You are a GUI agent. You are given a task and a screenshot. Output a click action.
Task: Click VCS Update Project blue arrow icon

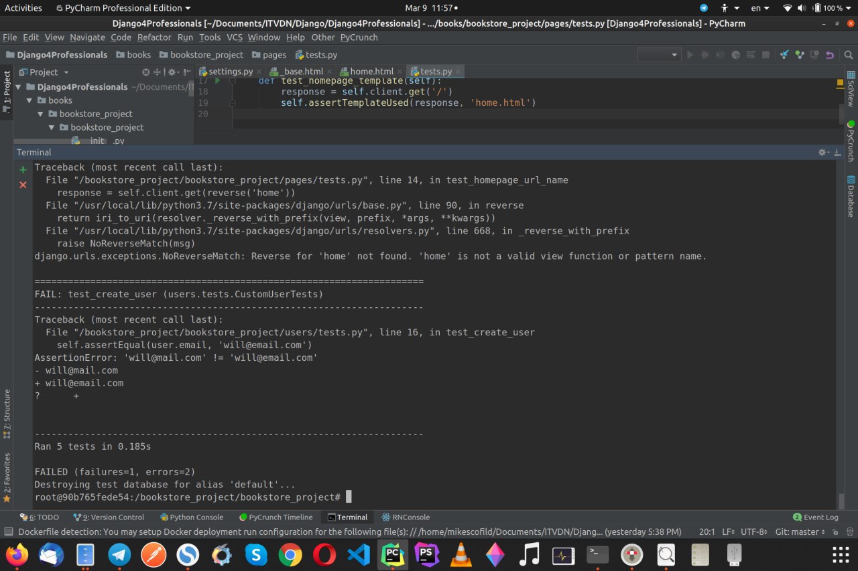[784, 55]
